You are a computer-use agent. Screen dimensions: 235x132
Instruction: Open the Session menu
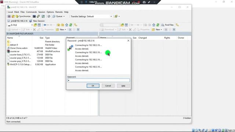[41, 12]
